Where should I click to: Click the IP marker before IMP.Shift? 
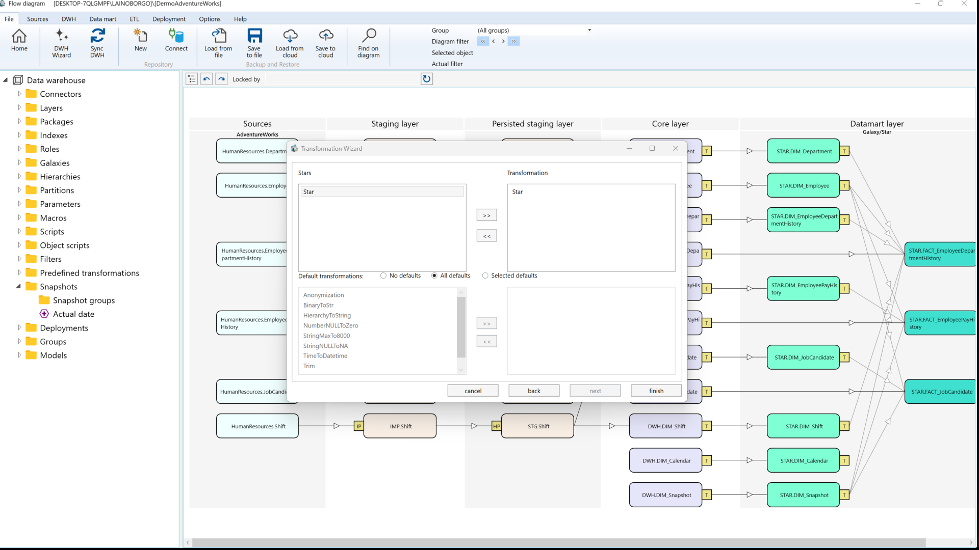358,426
